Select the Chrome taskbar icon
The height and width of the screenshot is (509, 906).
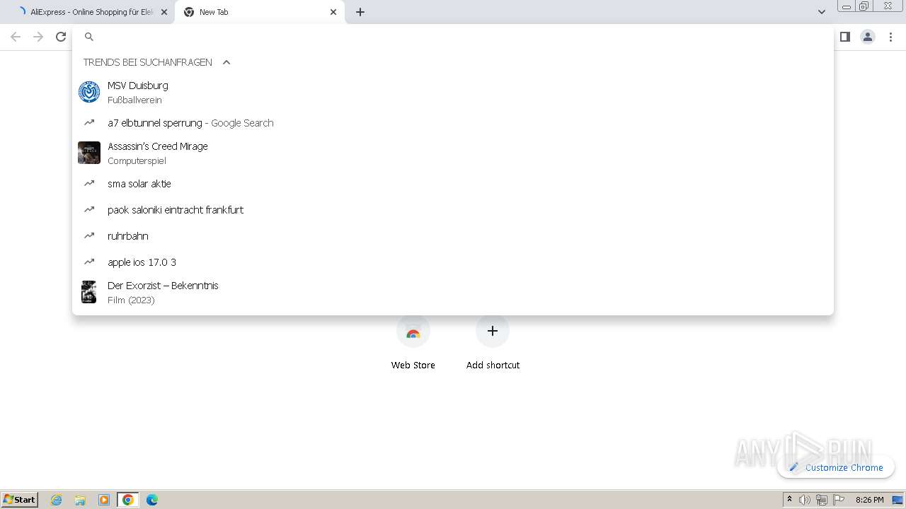[x=128, y=500]
